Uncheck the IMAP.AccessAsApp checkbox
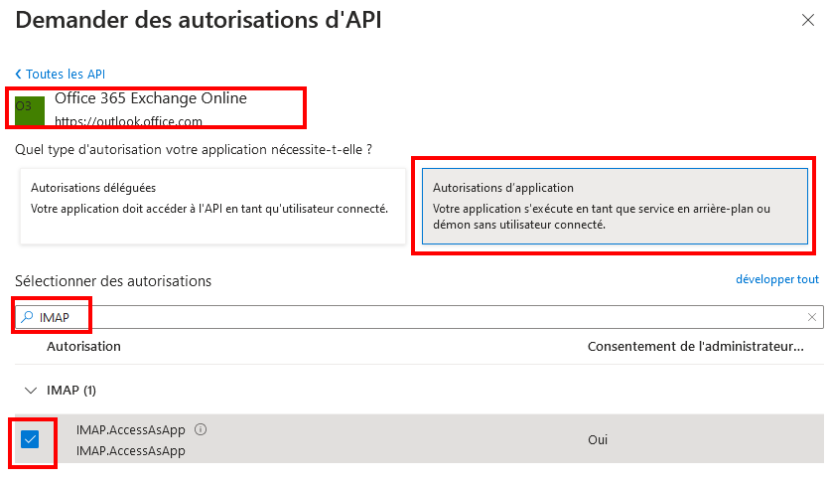 tap(30, 439)
